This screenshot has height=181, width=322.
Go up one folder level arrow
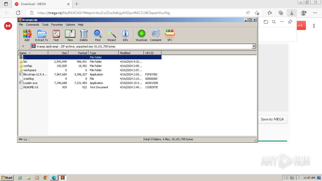pyautogui.click(x=23, y=46)
